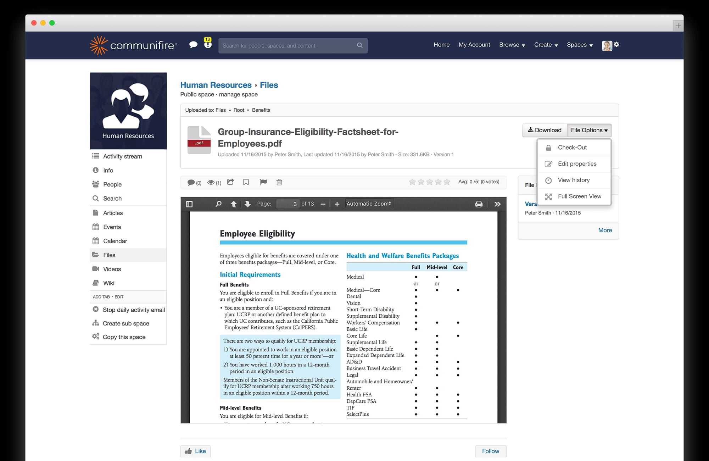Like this file
709x461 pixels.
coord(195,451)
